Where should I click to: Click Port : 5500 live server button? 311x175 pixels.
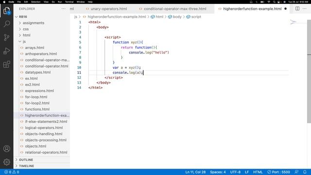pyautogui.click(x=278, y=172)
